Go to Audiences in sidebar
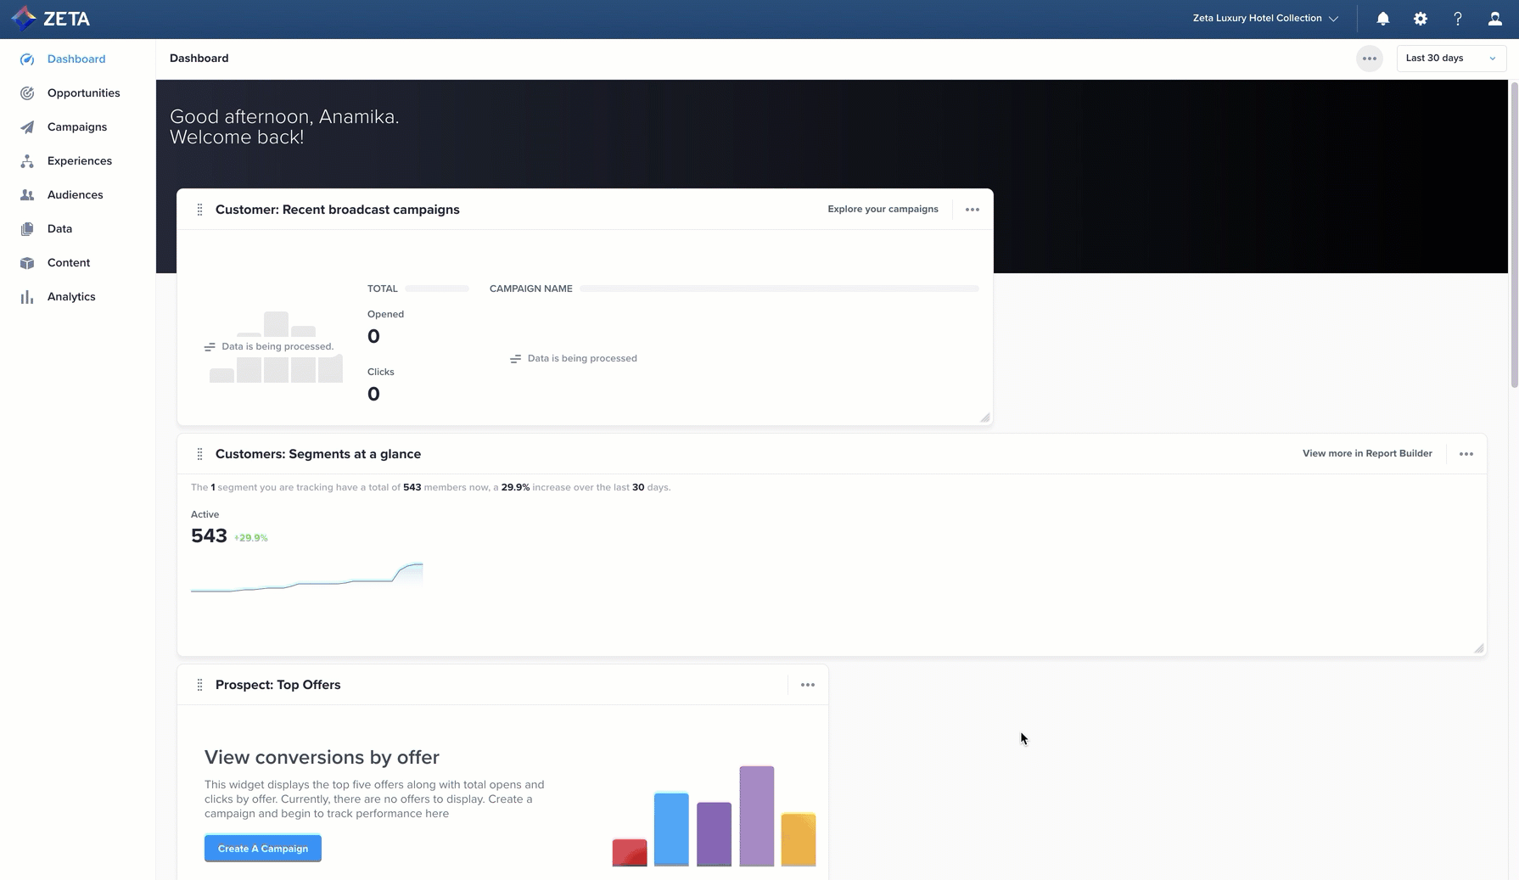 (x=75, y=195)
